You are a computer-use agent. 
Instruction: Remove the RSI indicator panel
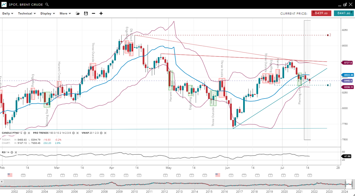click(16, 152)
